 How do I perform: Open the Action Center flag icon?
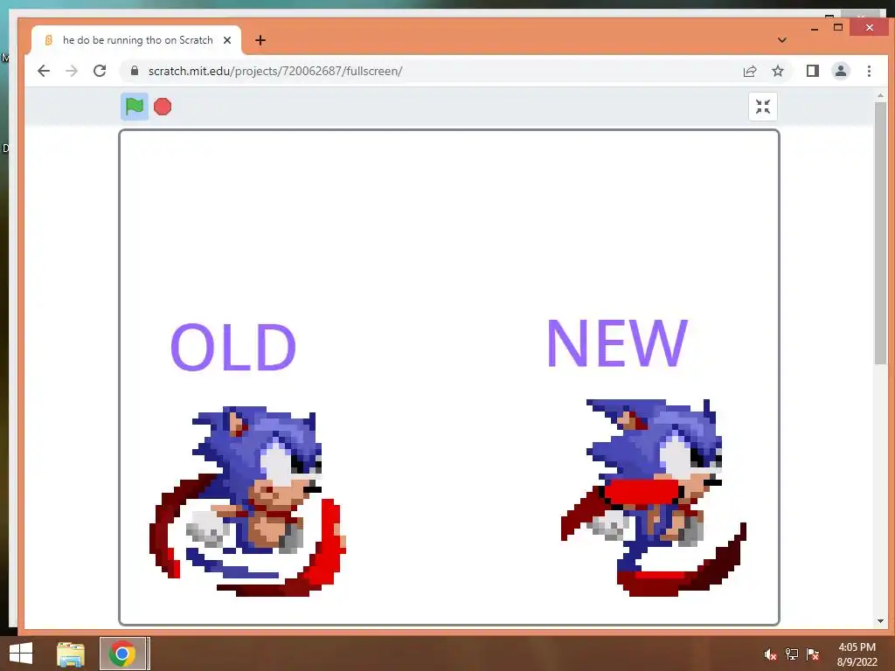click(x=813, y=654)
